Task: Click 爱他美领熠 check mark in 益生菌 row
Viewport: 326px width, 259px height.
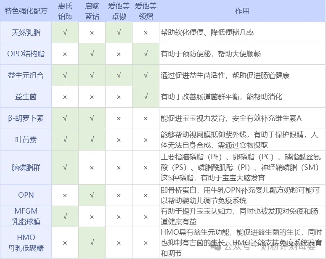Action: (x=146, y=97)
